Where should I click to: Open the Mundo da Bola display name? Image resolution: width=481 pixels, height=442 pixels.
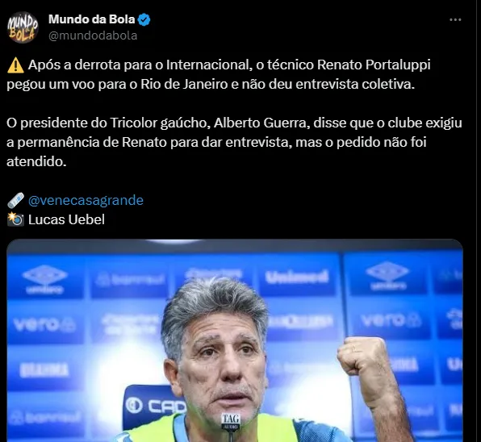tap(92, 19)
